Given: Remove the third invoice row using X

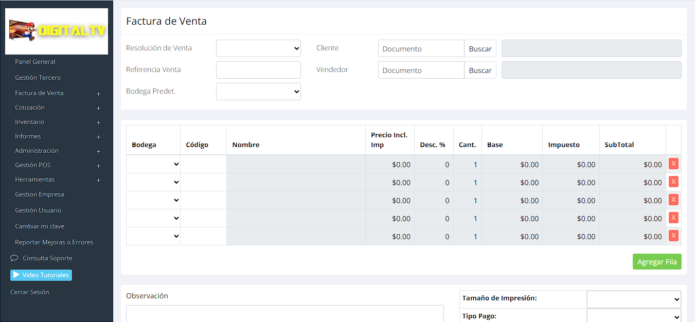Looking at the screenshot, I should coord(673,200).
